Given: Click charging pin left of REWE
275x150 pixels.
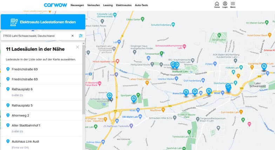Looking at the screenshot, I should [209, 91].
